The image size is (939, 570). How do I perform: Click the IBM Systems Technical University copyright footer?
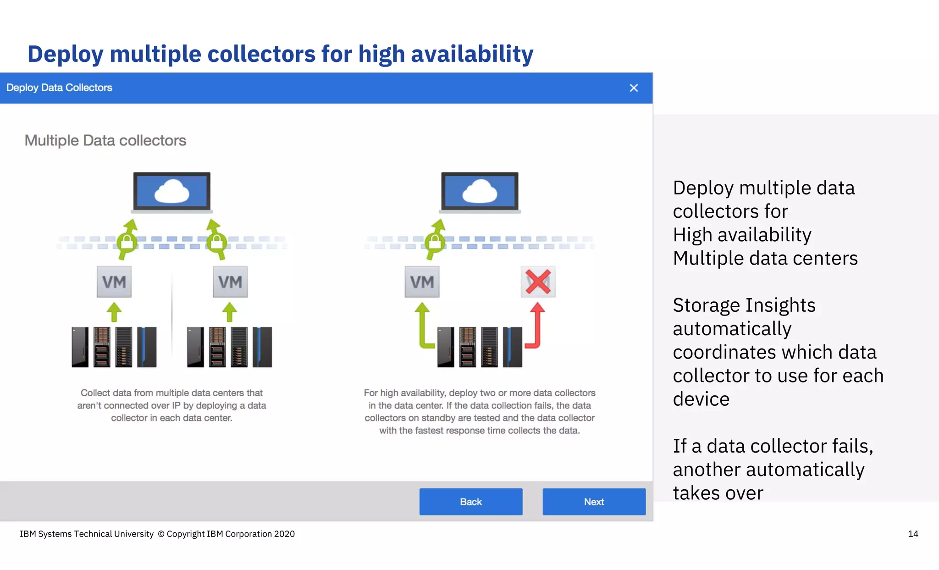pos(157,534)
